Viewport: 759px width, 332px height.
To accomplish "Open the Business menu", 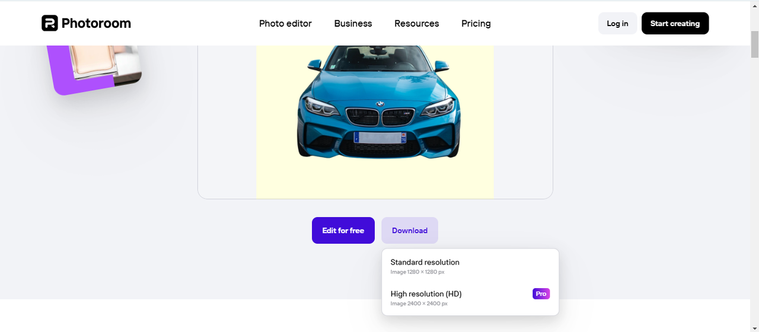I will tap(353, 24).
